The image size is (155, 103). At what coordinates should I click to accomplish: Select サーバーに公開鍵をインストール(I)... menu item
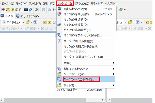tap(86, 57)
